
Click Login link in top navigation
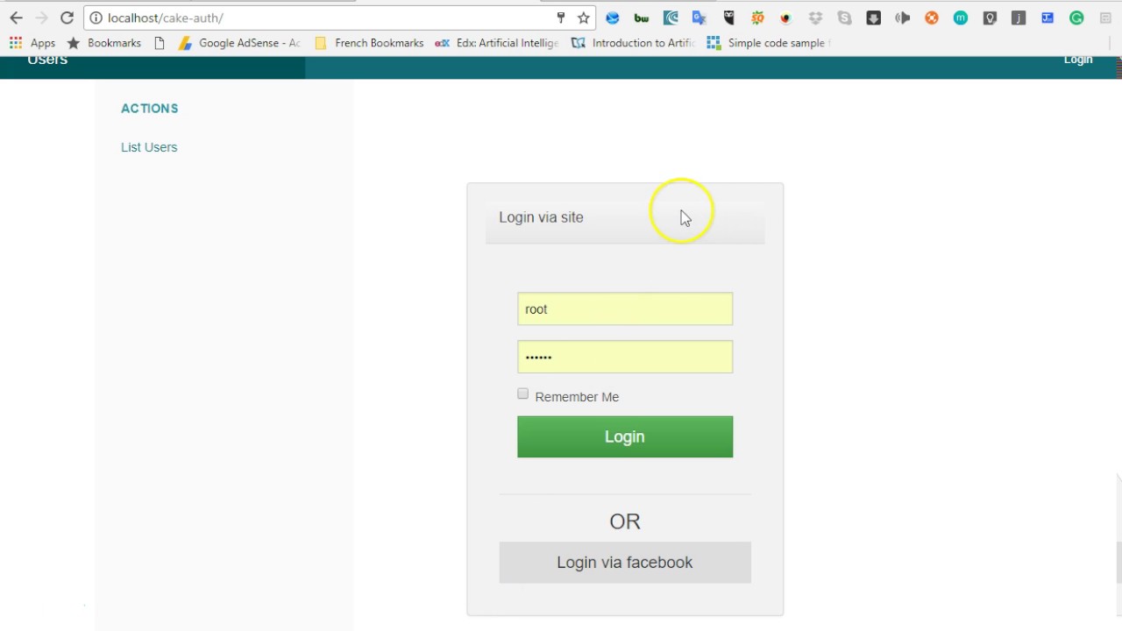(1078, 60)
